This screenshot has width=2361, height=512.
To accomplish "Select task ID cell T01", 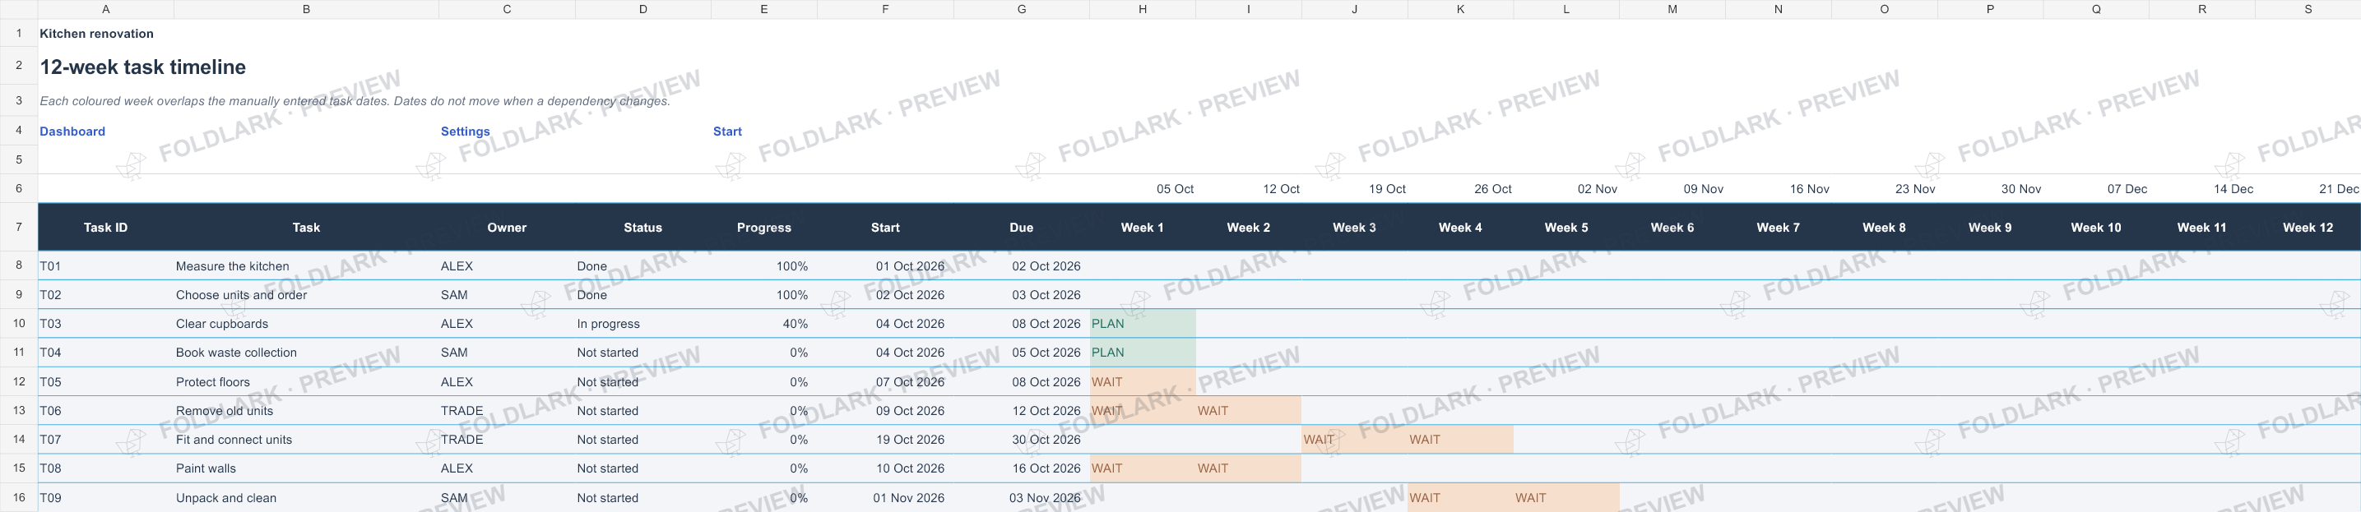I will pos(105,265).
